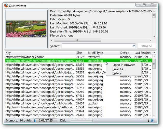Click the Memory usage meter 1.06/27.65
Screen dimensions: 163x129
click(46, 121)
